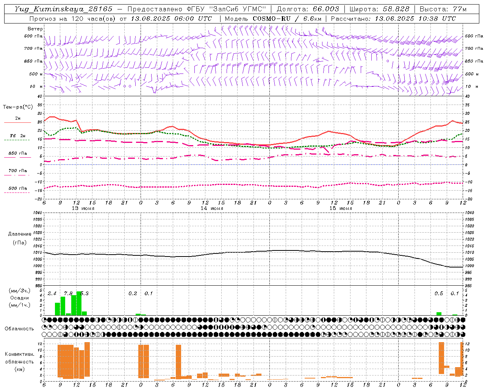
Task: Click the 14 июня date label
Action: coord(212,208)
